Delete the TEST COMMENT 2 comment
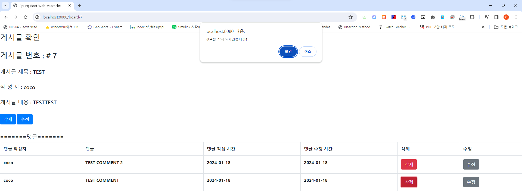This screenshot has height=194, width=522. tap(409, 164)
